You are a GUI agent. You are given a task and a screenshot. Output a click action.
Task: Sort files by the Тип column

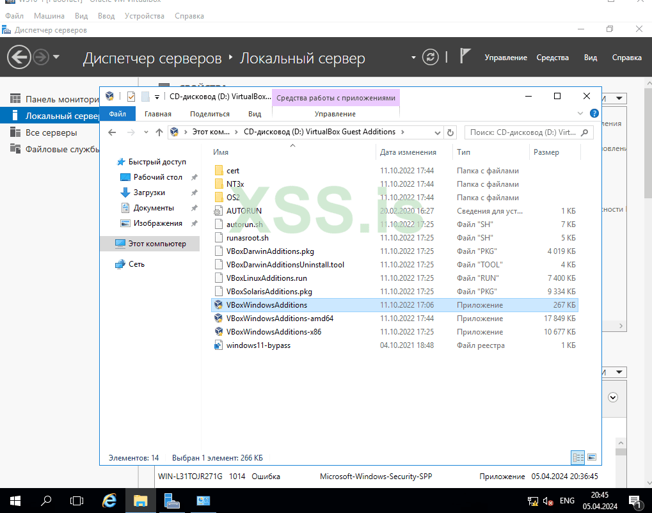click(463, 152)
